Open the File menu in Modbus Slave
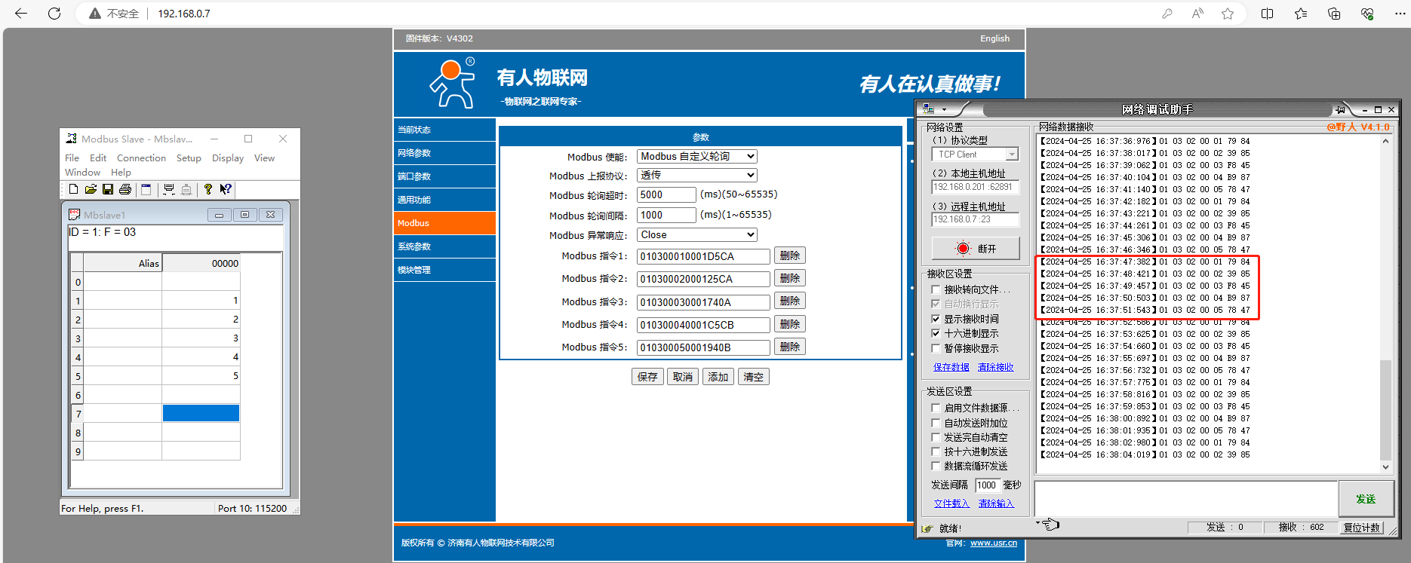 [x=72, y=158]
